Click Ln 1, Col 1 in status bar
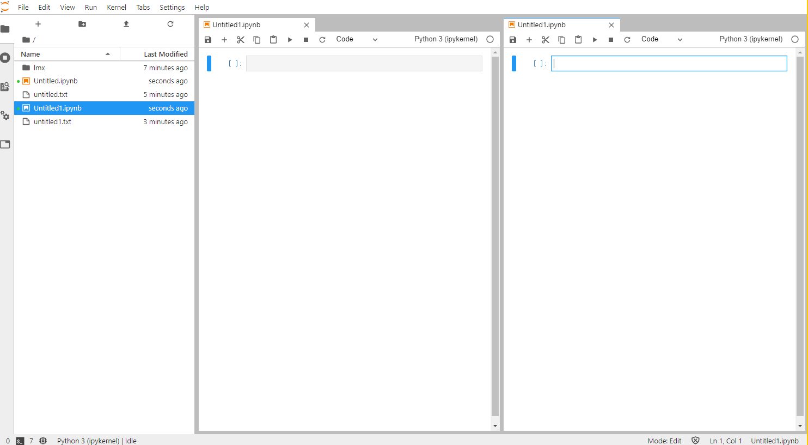808x445 pixels. (726, 441)
